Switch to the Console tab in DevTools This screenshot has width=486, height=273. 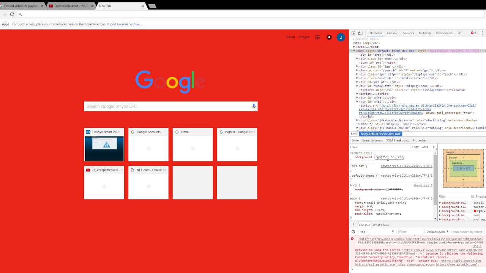pos(393,33)
